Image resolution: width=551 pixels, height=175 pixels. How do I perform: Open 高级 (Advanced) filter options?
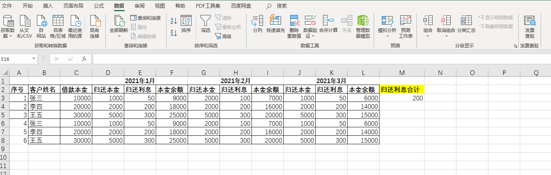(x=223, y=36)
